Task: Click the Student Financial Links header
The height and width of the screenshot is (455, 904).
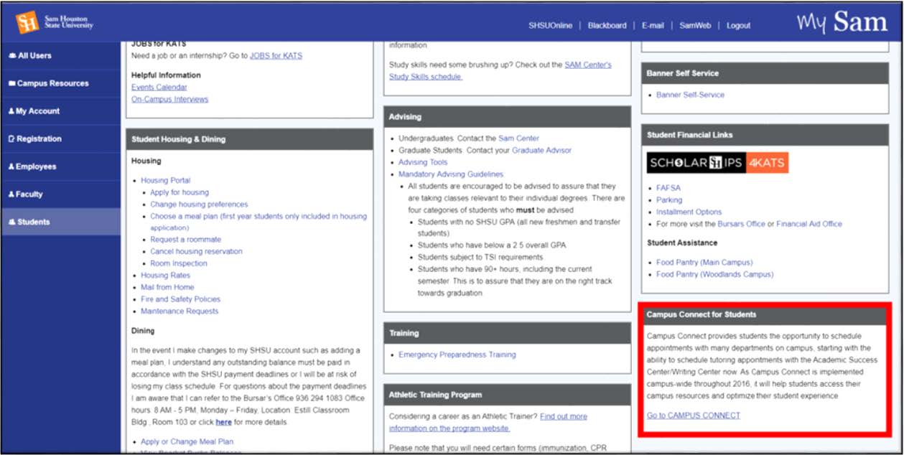Action: coord(765,134)
